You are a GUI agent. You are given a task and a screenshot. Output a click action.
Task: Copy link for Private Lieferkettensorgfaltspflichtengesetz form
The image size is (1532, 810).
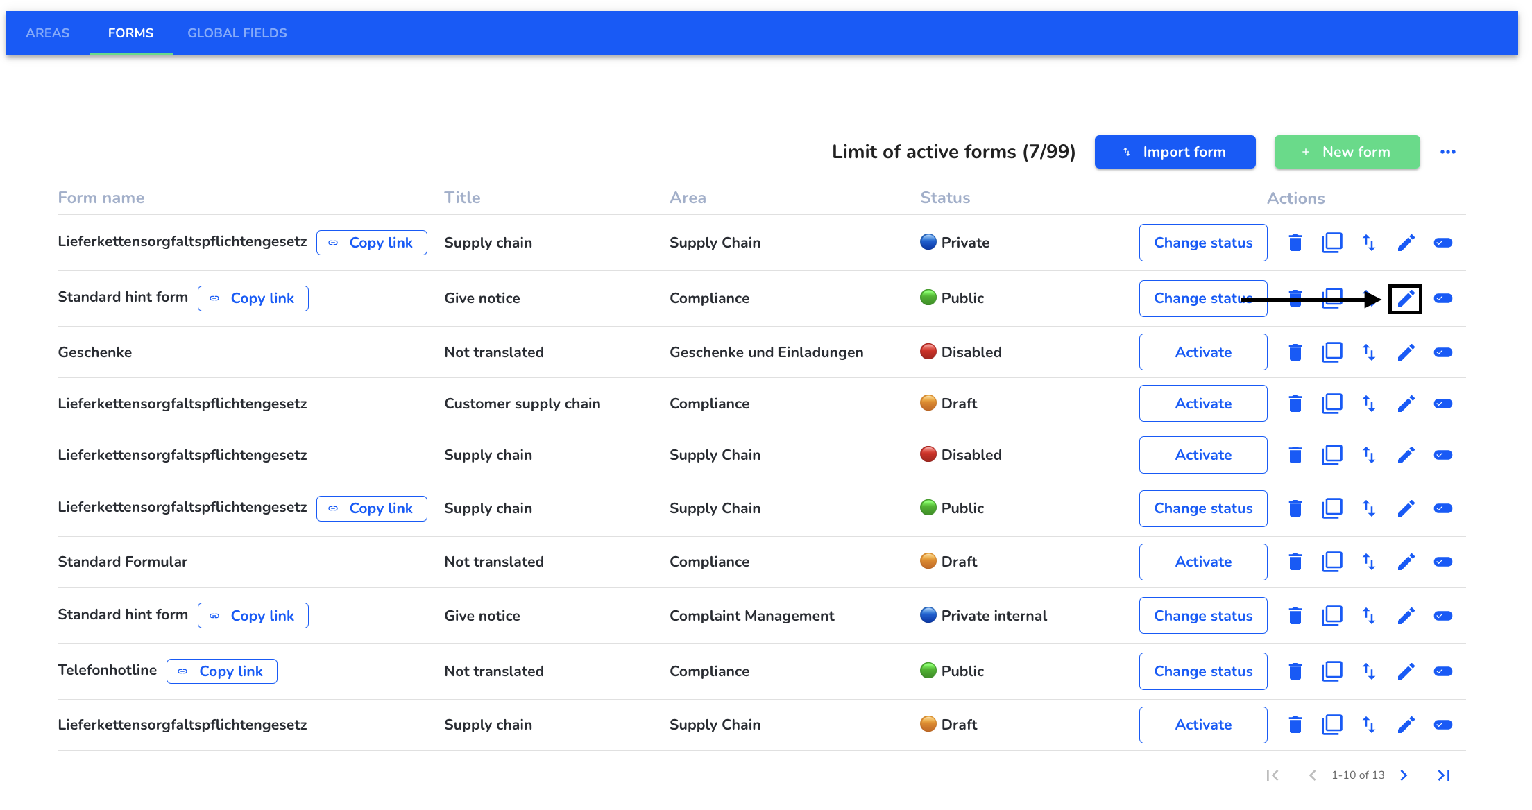[x=372, y=243]
